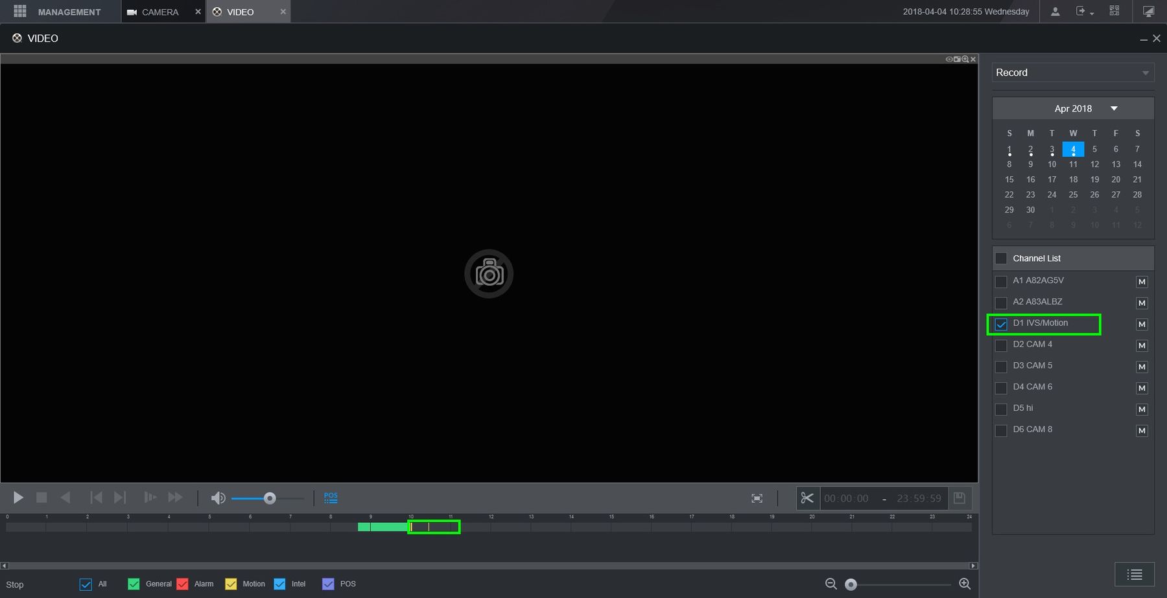Jump to next frame
The image size is (1167, 598).
pyautogui.click(x=120, y=498)
